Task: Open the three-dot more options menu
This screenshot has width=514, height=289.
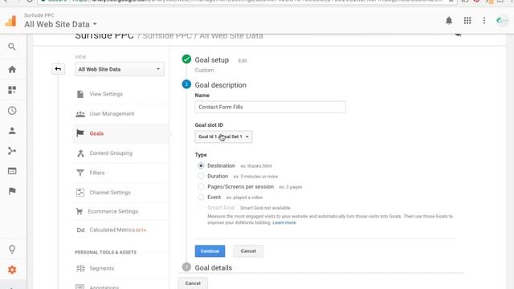Action: click(484, 21)
